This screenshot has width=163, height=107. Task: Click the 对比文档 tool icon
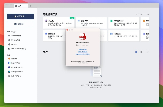111,34
